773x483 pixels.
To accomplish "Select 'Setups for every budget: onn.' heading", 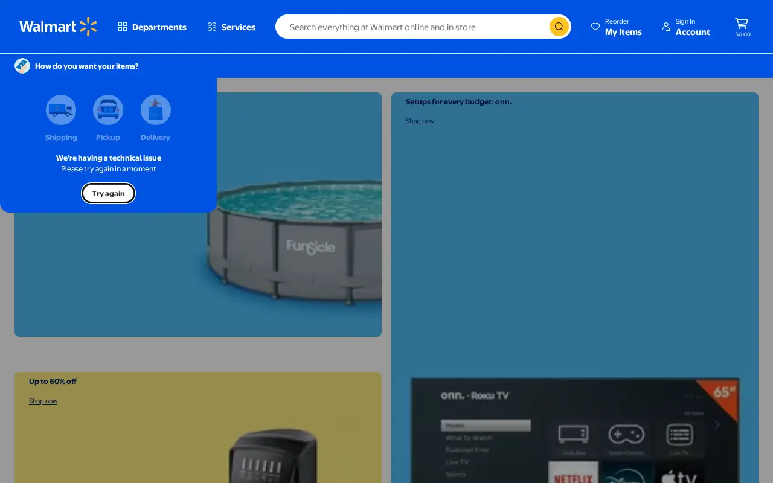I will click(458, 102).
